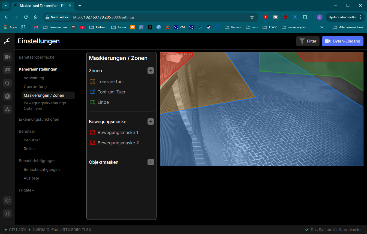Add a new Bewegungsmaske with plus icon
This screenshot has width=367, height=234.
(x=151, y=121)
